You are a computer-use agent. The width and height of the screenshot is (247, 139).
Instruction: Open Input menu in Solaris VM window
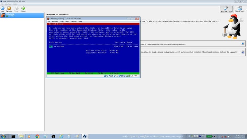click(x=67, y=22)
